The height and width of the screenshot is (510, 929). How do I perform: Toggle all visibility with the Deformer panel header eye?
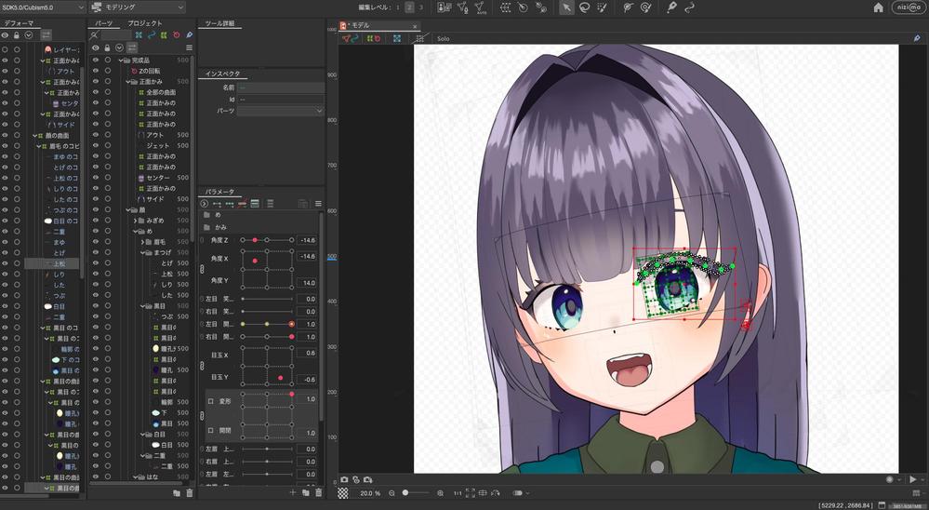[5, 35]
